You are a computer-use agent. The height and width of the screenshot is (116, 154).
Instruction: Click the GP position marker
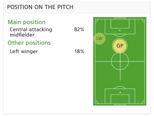point(120,46)
